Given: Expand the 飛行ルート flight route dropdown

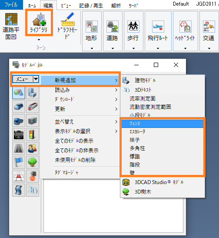Looking at the screenshot, I should [158, 48].
